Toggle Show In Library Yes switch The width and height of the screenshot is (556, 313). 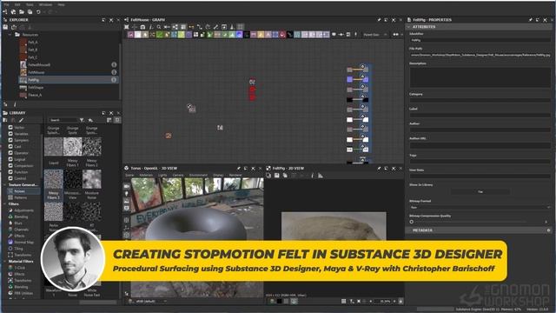pos(480,191)
